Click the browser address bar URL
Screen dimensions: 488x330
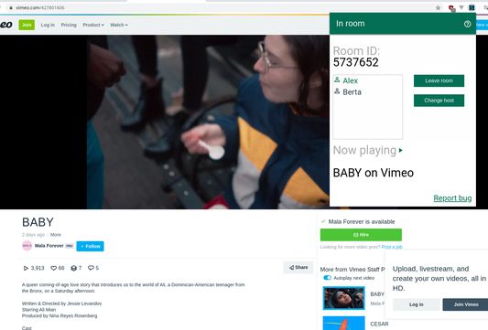click(x=40, y=7)
